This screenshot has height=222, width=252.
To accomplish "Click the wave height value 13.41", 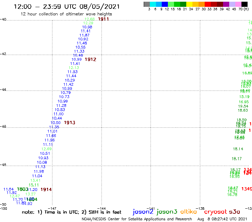I will point(35,181).
